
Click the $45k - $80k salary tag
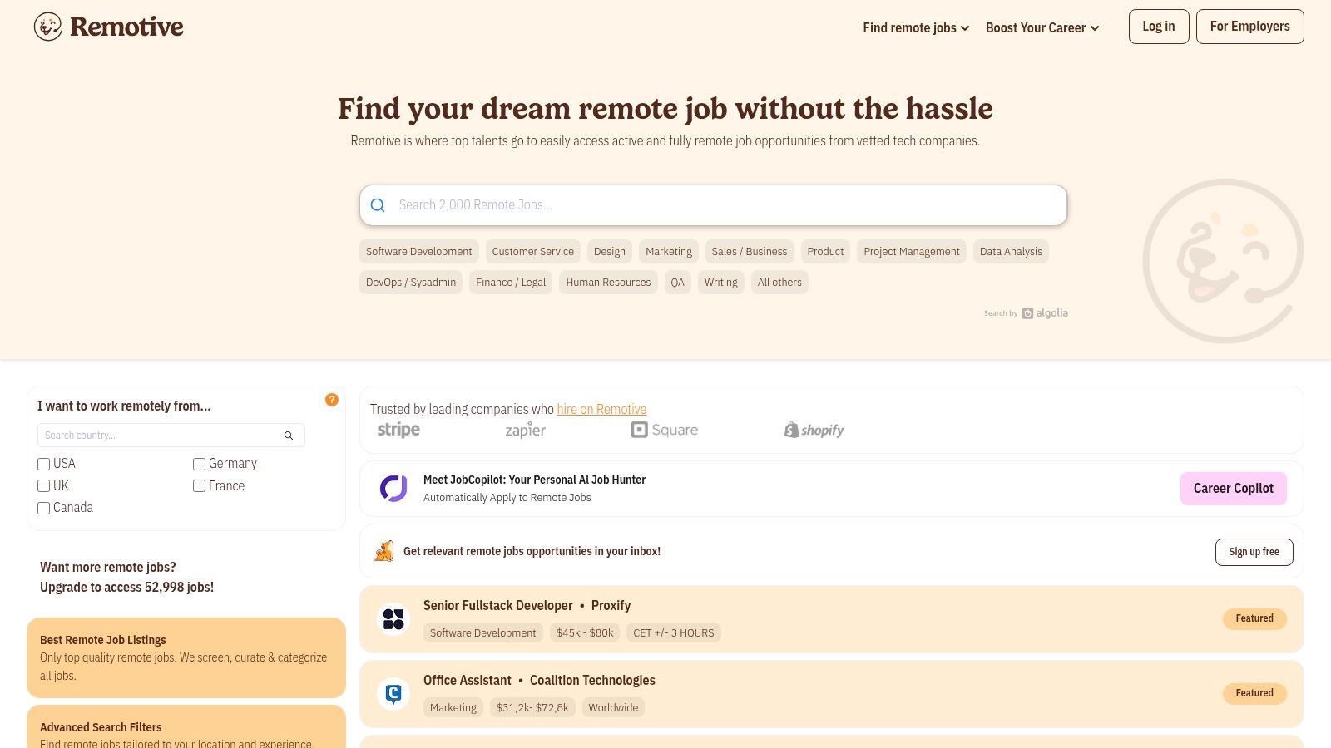click(x=585, y=633)
